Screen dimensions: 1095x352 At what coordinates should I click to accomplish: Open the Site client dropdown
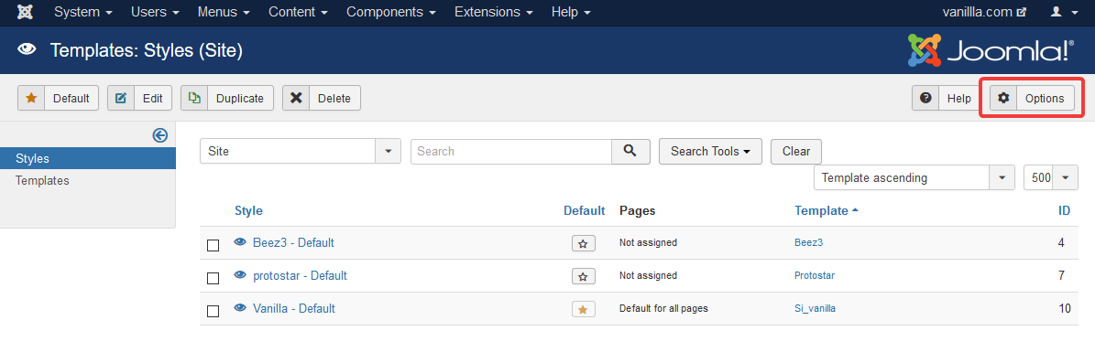(x=301, y=151)
